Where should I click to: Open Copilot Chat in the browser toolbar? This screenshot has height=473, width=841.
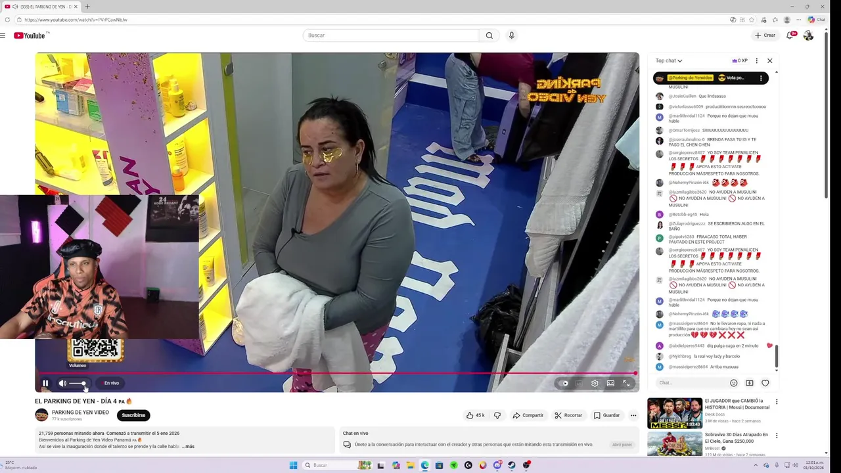(x=817, y=20)
